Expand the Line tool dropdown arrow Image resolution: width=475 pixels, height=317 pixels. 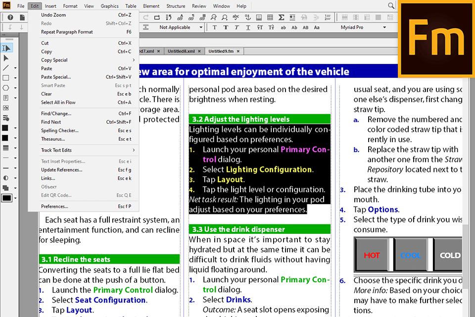pyautogui.click(x=15, y=68)
